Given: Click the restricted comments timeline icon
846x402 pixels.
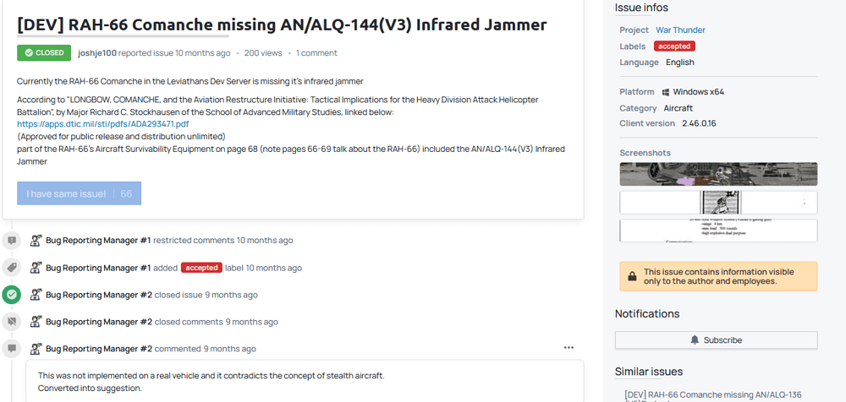Looking at the screenshot, I should point(11,241).
